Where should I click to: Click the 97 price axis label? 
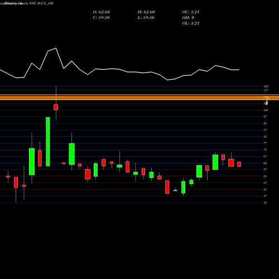[x=265, y=117]
